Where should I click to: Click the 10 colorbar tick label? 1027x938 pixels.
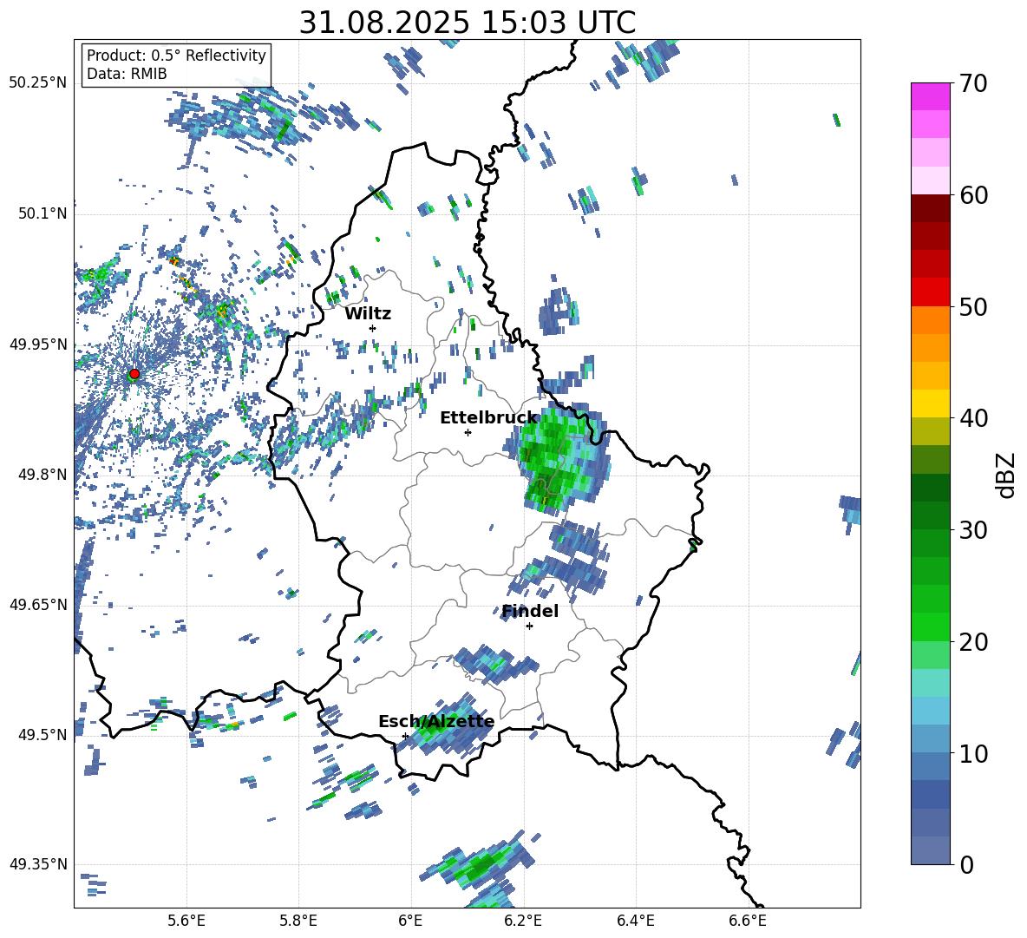point(973,753)
